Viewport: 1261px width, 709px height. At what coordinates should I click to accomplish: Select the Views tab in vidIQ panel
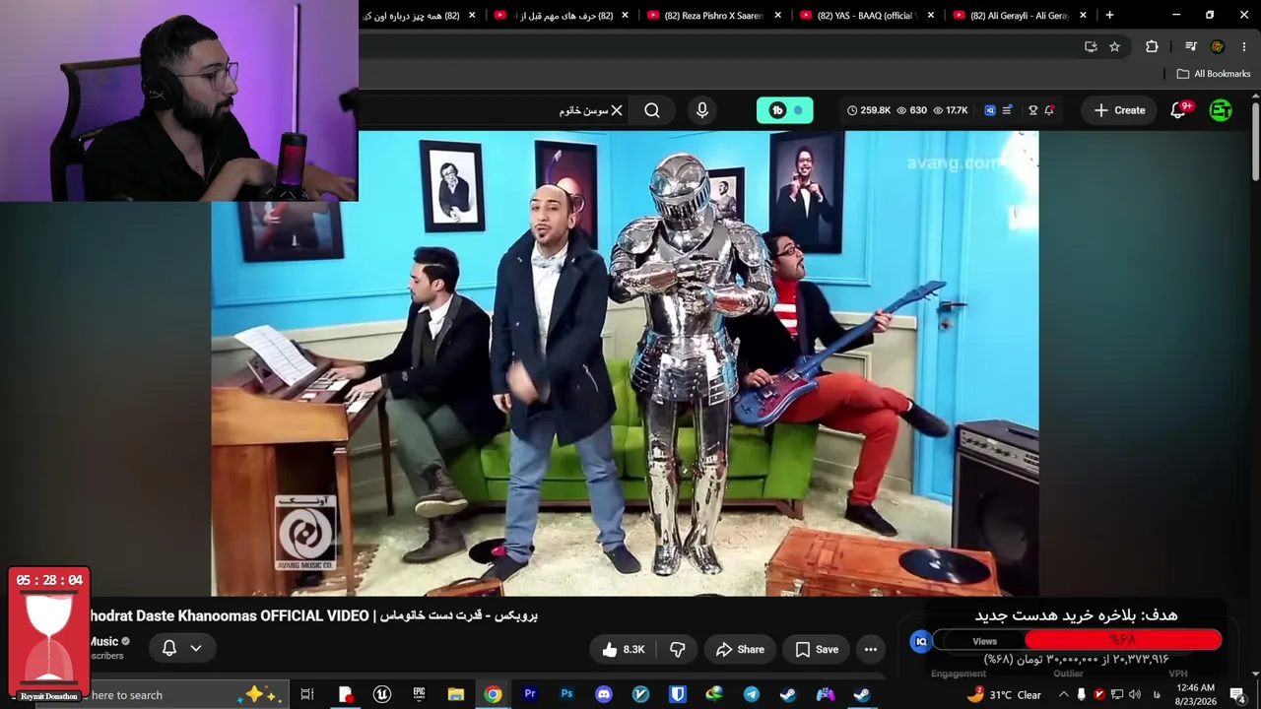[984, 641]
